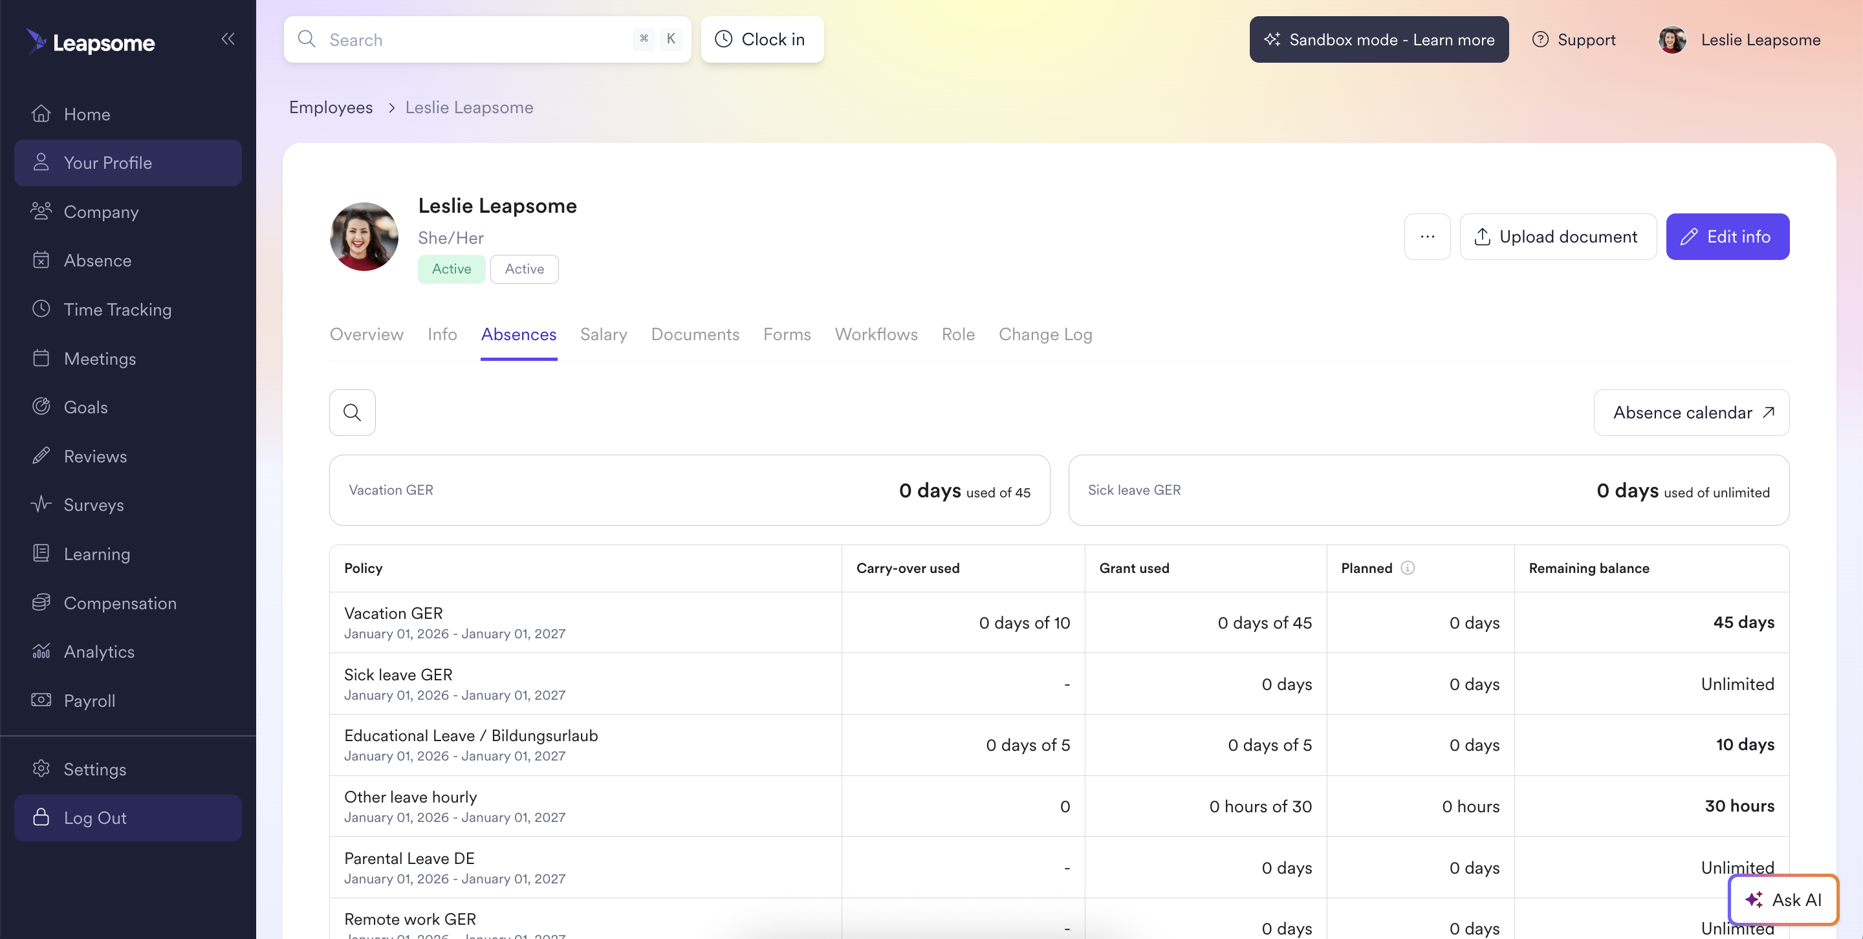
Task: Switch to the Info tab
Action: (442, 335)
